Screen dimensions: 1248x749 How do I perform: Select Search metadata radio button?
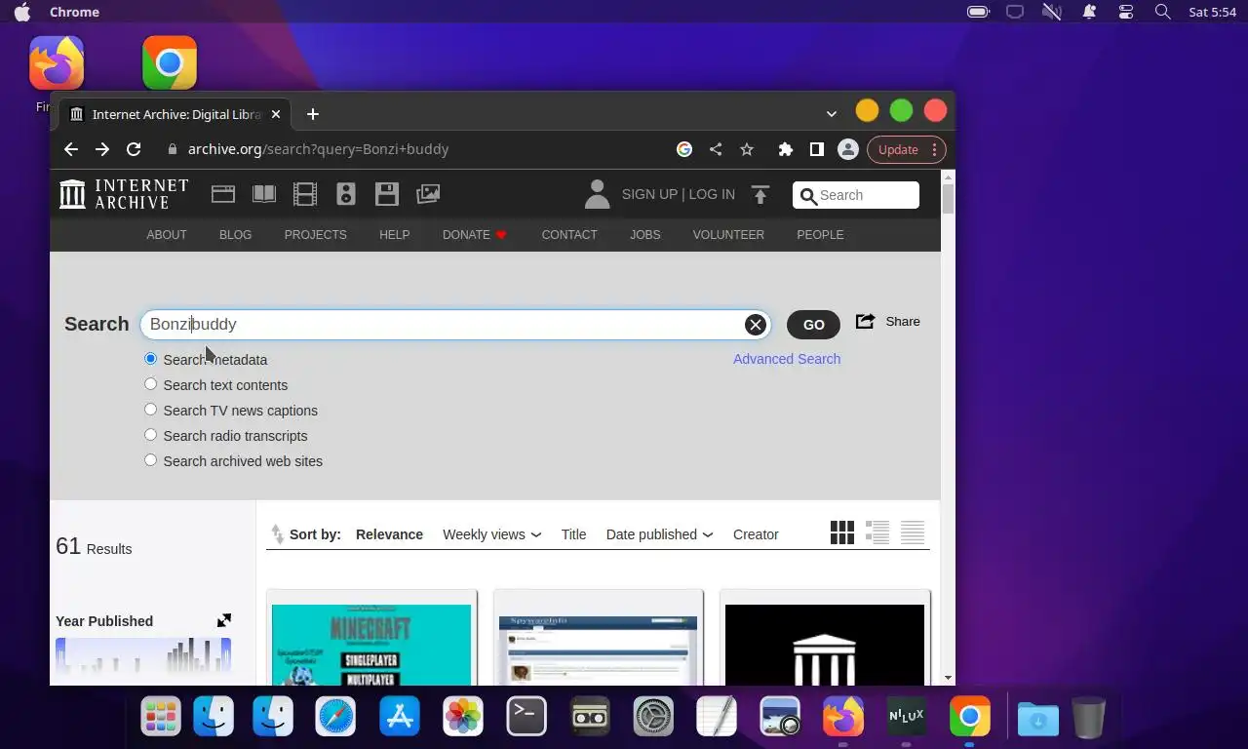pos(150,359)
